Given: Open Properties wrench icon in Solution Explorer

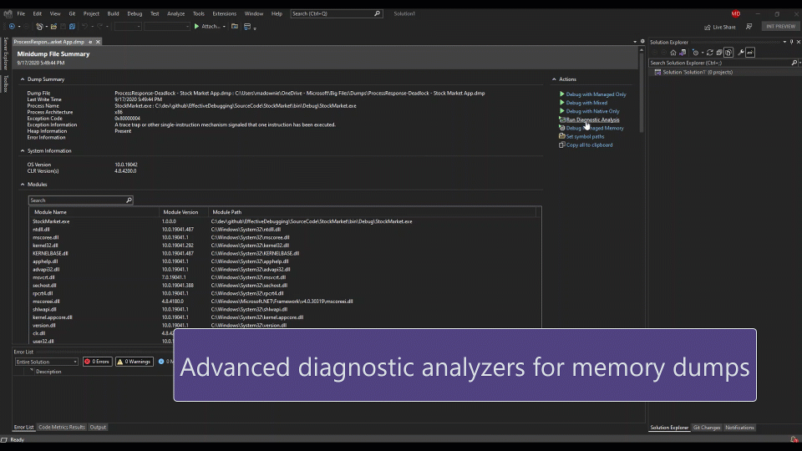Looking at the screenshot, I should (741, 53).
